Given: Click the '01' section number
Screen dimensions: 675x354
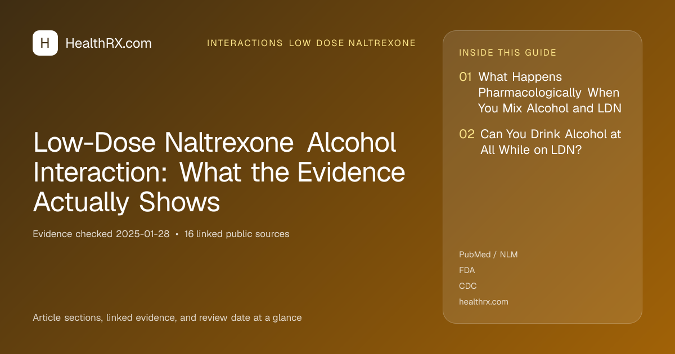Looking at the screenshot, I should click(465, 76).
